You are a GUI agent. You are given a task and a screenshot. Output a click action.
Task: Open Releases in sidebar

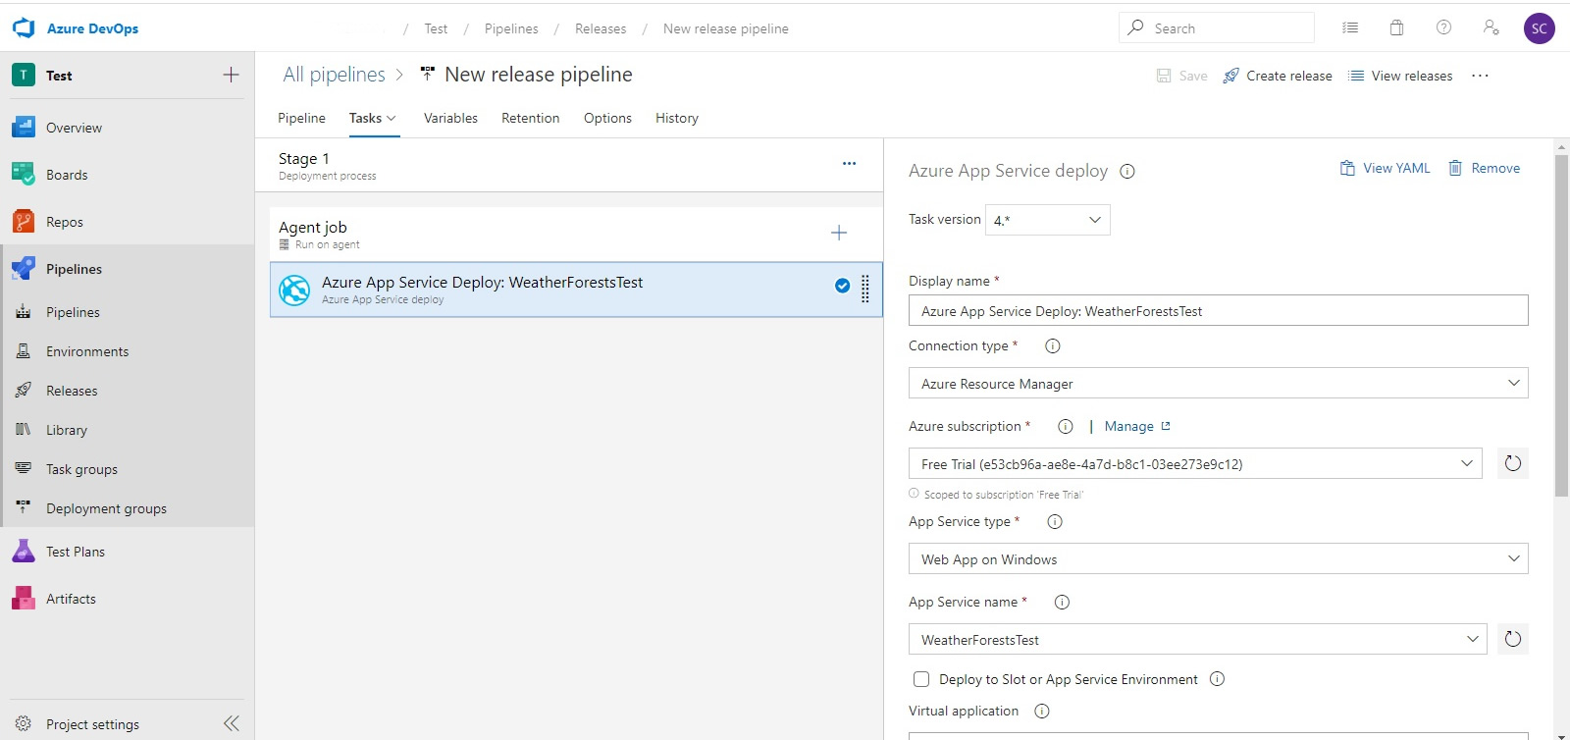(72, 391)
